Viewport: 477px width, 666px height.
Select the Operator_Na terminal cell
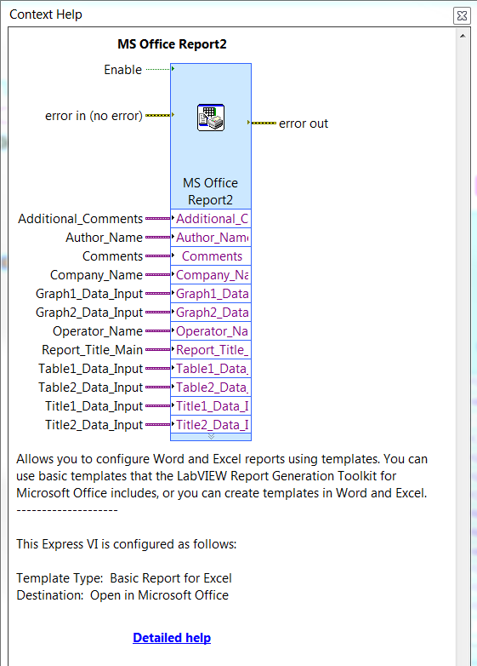pyautogui.click(x=211, y=330)
